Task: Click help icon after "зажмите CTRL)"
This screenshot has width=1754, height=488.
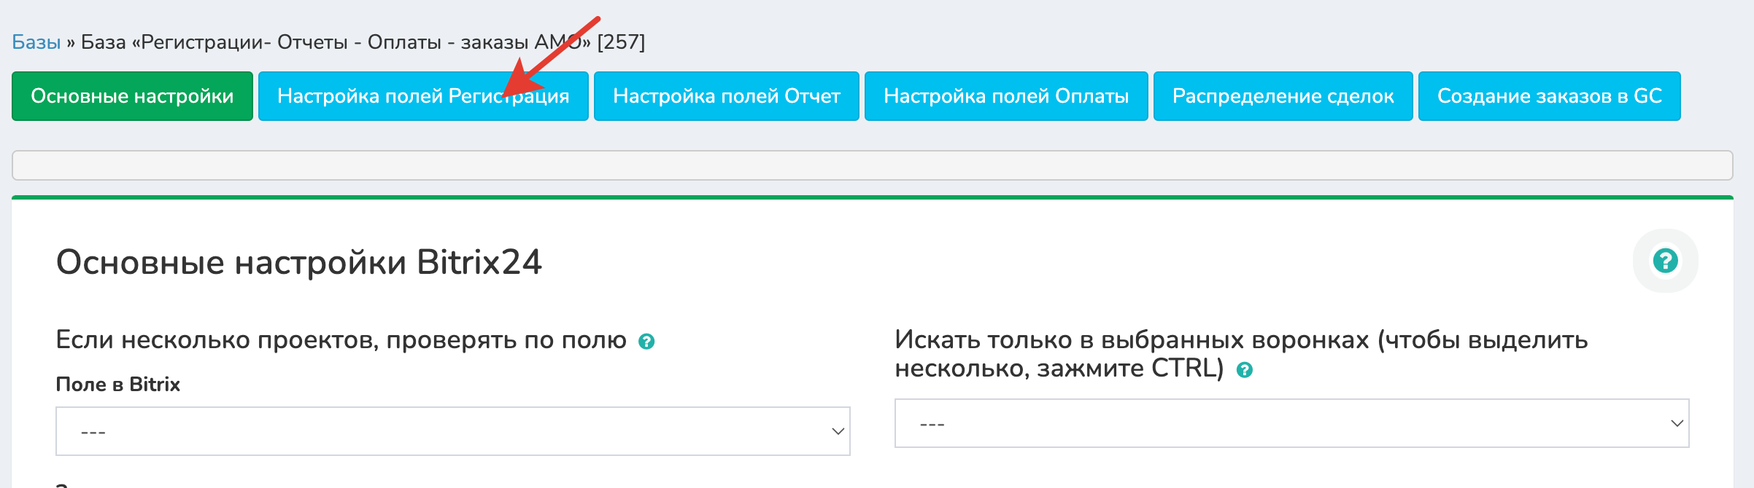Action: tap(1245, 370)
